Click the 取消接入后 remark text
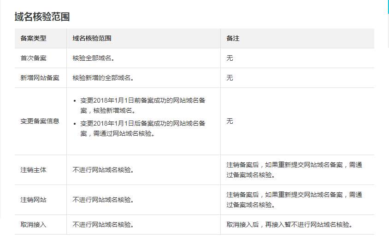The image size is (389, 242). pos(289,225)
